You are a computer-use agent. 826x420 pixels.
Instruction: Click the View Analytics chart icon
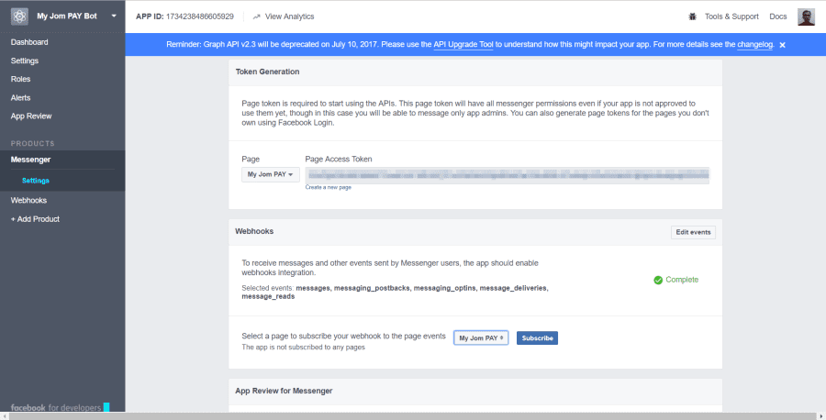point(257,17)
